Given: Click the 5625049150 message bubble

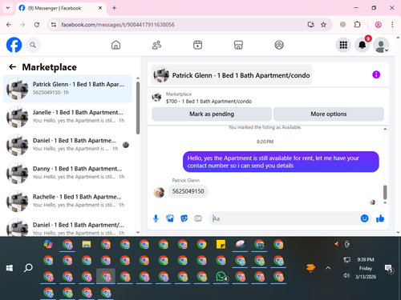Looking at the screenshot, I should click(x=188, y=191).
